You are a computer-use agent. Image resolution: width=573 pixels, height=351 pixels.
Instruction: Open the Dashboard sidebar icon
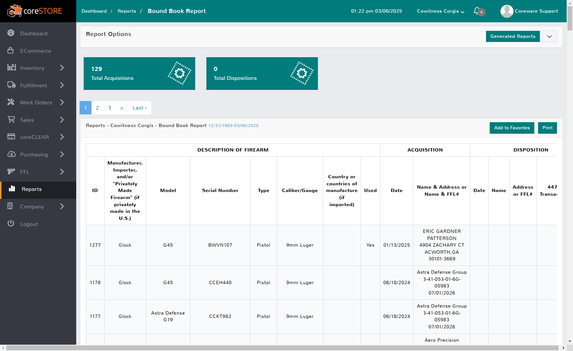(11, 33)
